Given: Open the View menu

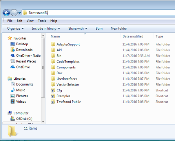Looking at the screenshot, I should [x=30, y=21].
